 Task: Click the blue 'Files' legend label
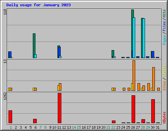click(164, 26)
